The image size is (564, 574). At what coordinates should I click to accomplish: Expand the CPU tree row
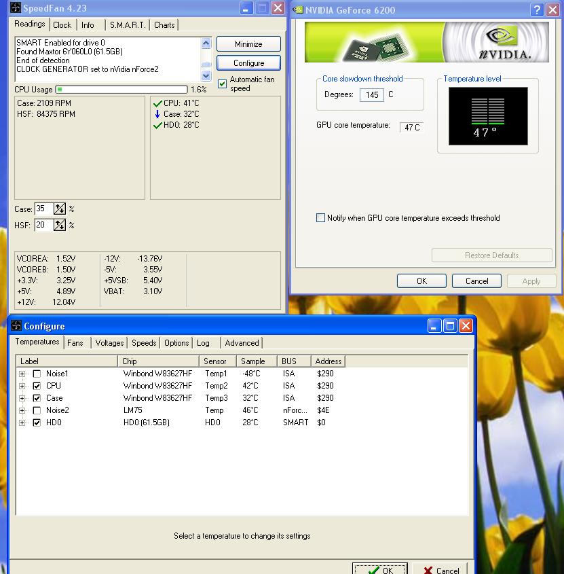22,387
